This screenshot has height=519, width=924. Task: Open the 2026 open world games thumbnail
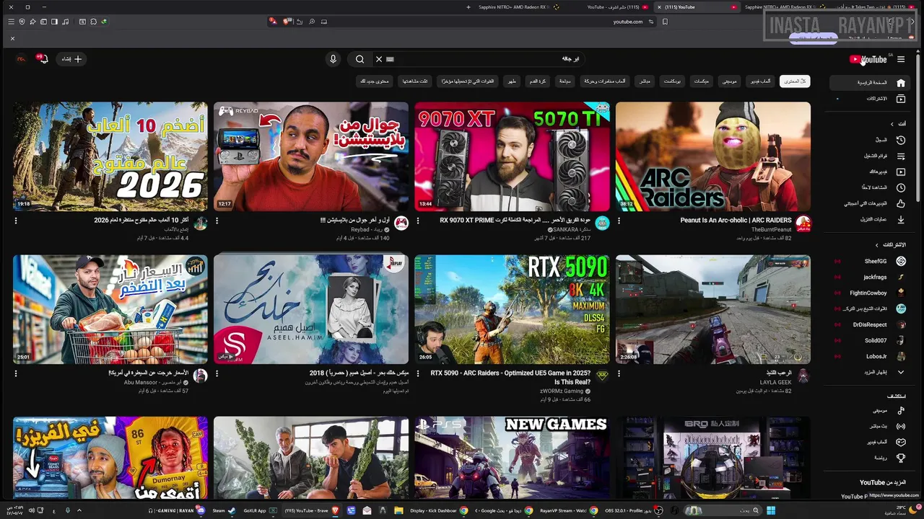tap(110, 156)
